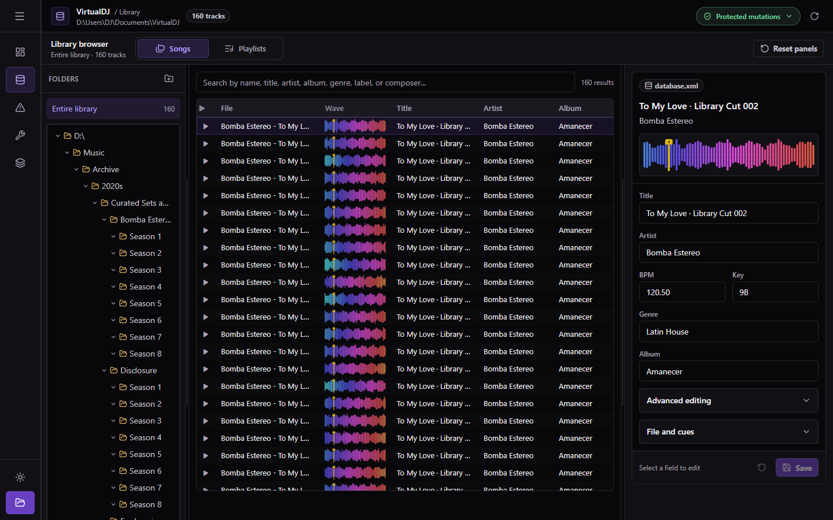Viewport: 833px width, 520px height.
Task: Edit the Key field showing 9B
Action: click(775, 292)
